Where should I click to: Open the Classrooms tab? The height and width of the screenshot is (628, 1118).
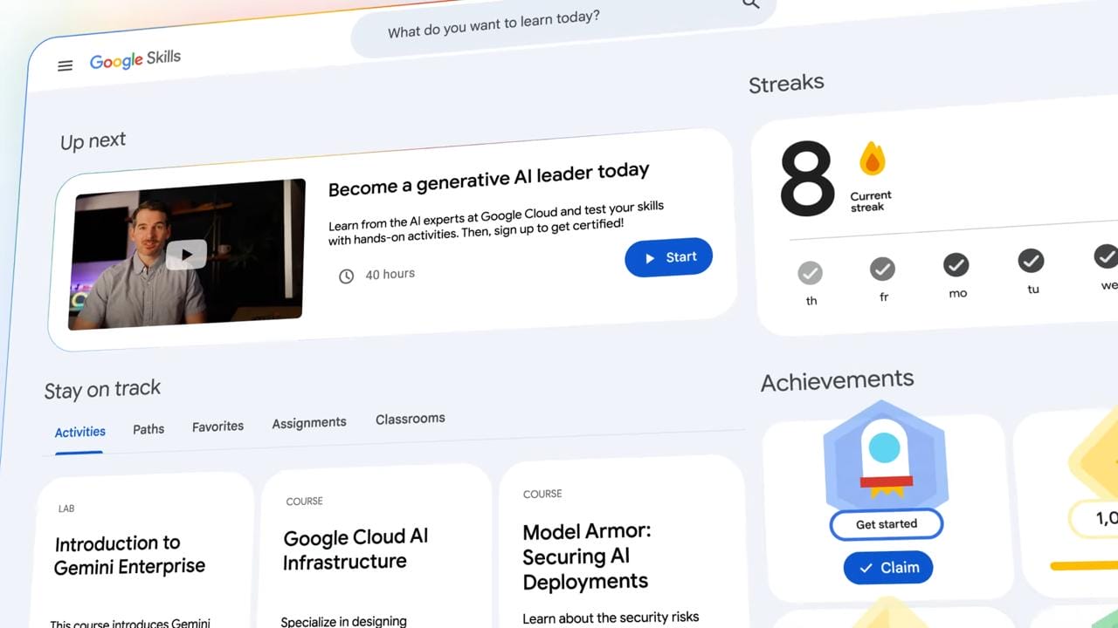411,419
